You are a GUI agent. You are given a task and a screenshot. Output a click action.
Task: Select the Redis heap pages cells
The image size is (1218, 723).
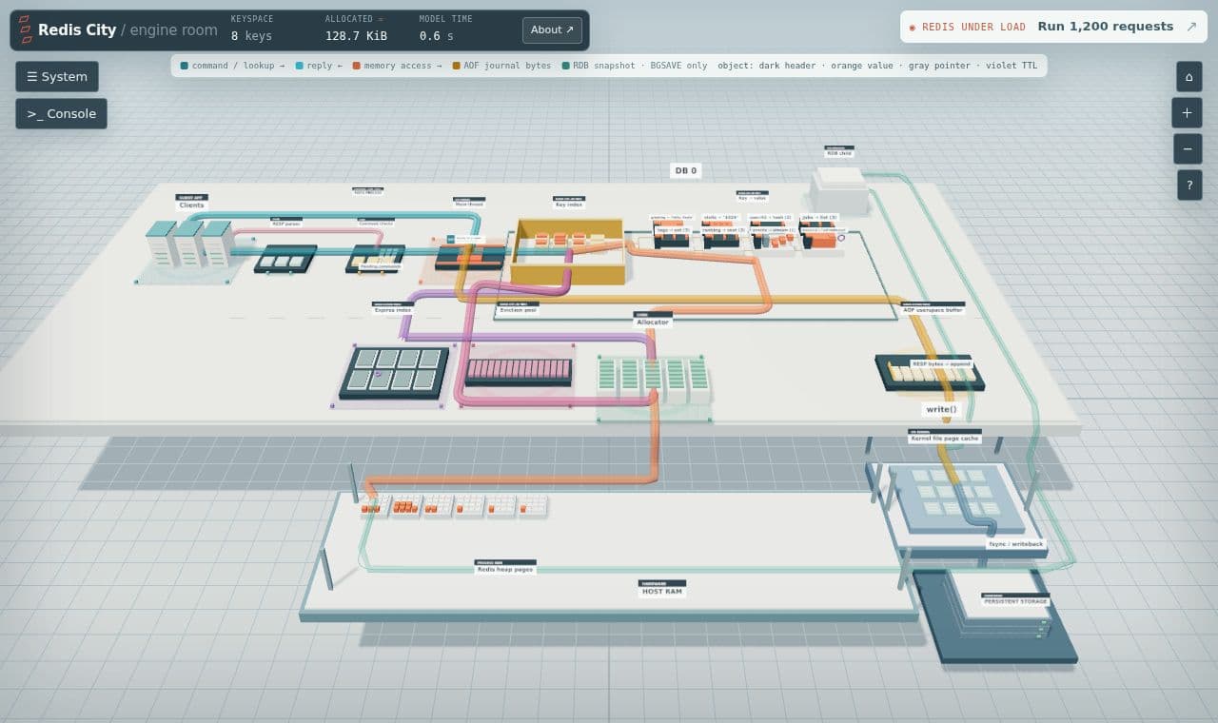(454, 505)
